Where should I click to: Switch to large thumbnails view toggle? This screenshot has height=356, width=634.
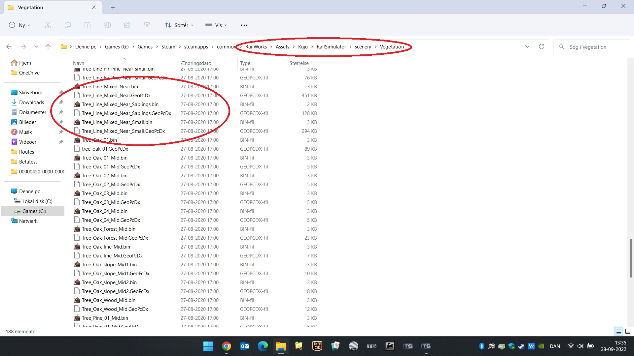click(x=628, y=331)
